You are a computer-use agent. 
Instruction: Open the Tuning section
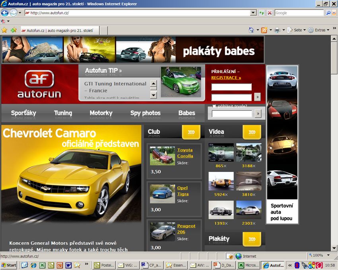click(x=63, y=113)
